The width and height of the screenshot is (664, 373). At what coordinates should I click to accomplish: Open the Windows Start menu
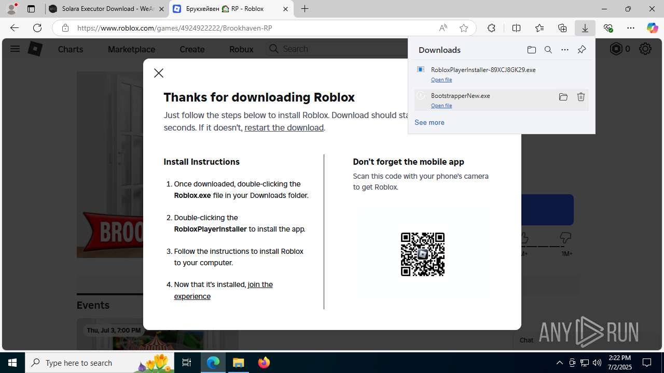[12, 363]
